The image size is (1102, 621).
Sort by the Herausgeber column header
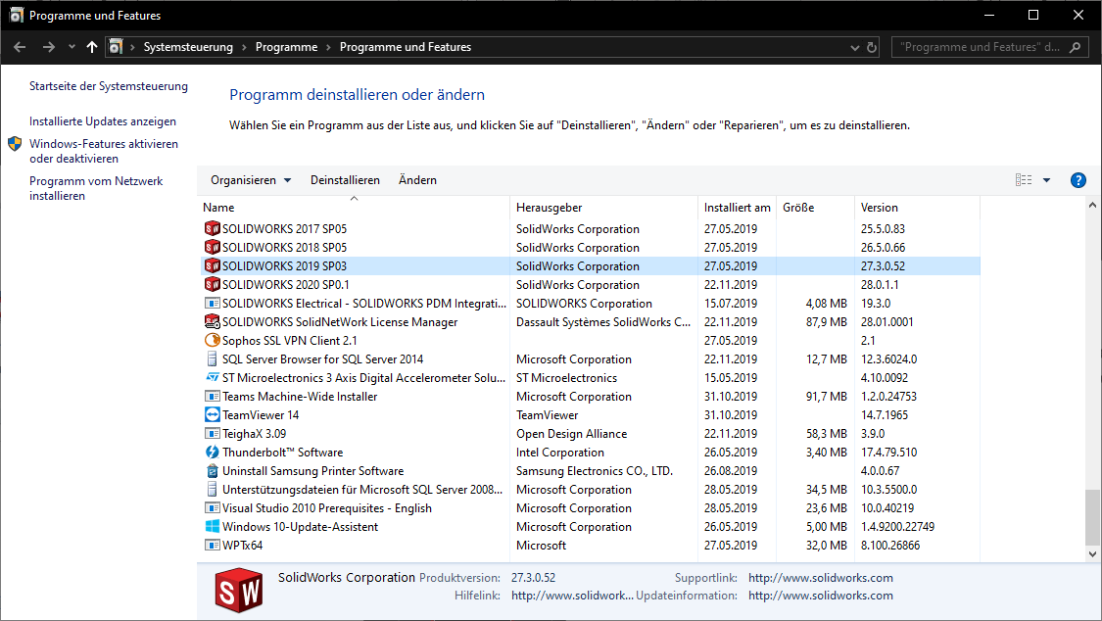[603, 208]
